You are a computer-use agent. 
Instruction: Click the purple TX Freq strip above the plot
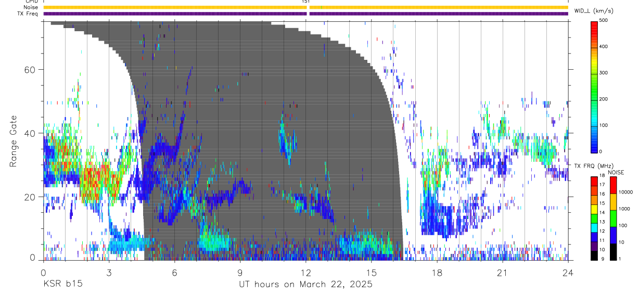click(x=305, y=14)
